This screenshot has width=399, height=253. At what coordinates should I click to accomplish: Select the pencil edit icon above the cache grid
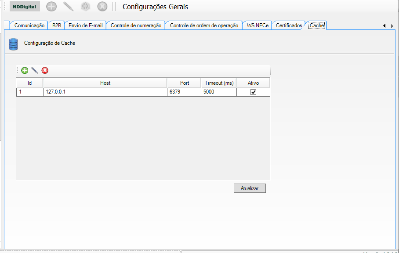coord(34,70)
